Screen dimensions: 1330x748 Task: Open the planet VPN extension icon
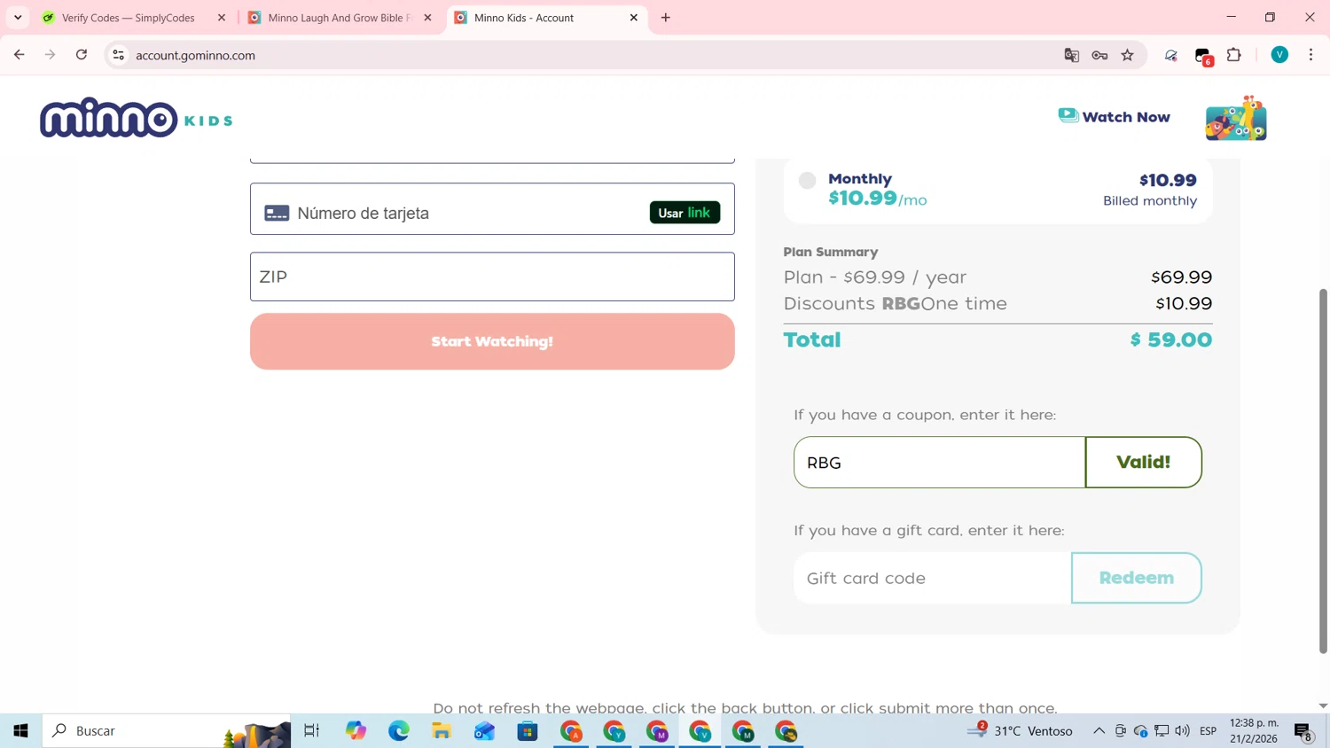[x=1170, y=55]
